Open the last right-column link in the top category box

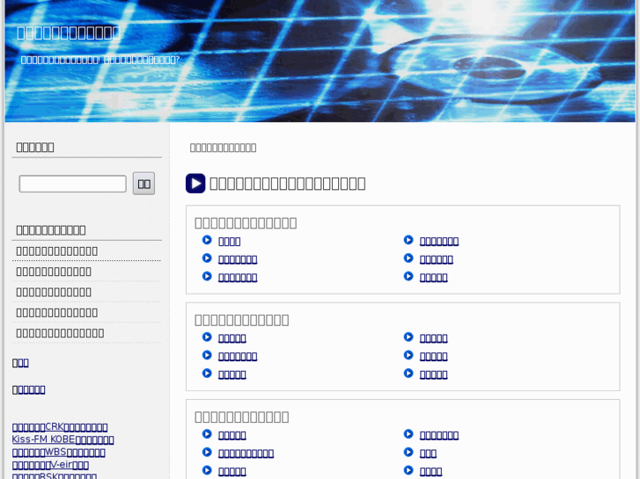coord(433,278)
